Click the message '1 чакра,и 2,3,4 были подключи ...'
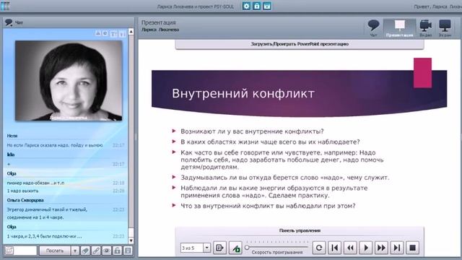This screenshot has width=462, height=260. (45, 236)
